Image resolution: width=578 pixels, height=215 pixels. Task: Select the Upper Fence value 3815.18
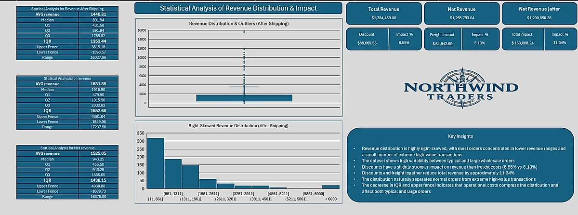point(98,47)
